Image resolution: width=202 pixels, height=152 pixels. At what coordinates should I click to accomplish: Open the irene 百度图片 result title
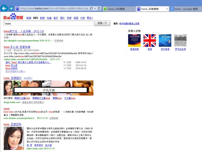click(13, 78)
